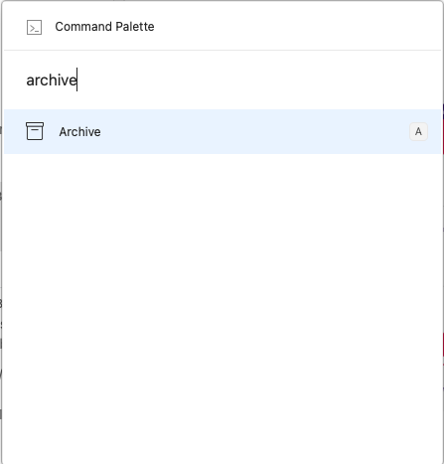Select the Archive command result row
The width and height of the screenshot is (444, 464).
[222, 131]
